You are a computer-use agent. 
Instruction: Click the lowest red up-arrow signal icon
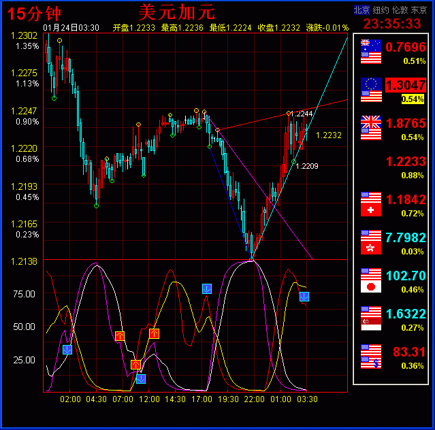click(135, 365)
